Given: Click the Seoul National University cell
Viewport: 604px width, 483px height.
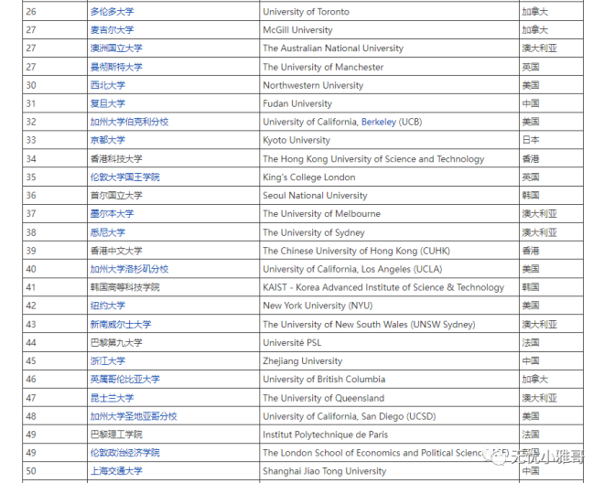Looking at the screenshot, I should pyautogui.click(x=315, y=195).
